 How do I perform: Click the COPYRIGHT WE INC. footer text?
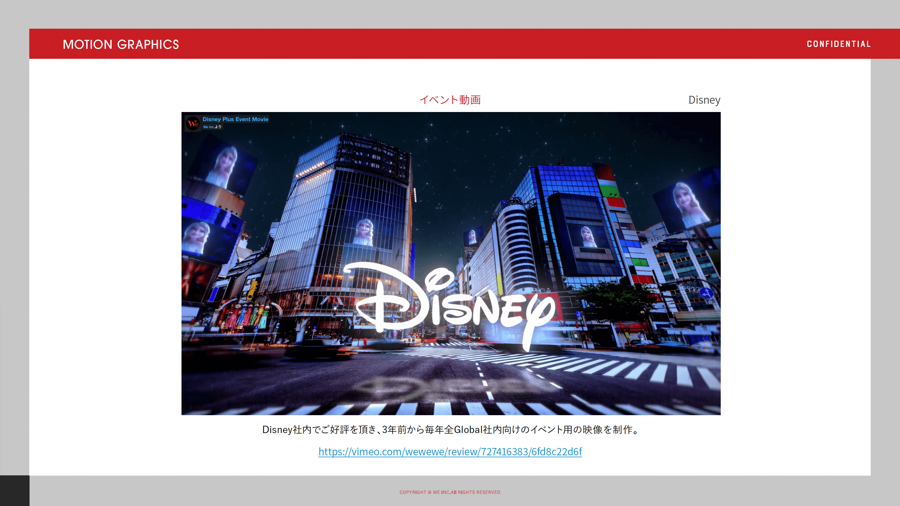click(x=450, y=492)
